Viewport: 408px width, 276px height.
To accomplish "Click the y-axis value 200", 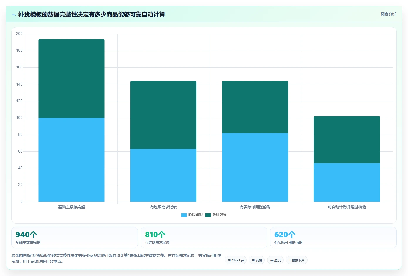I will click(19, 34).
